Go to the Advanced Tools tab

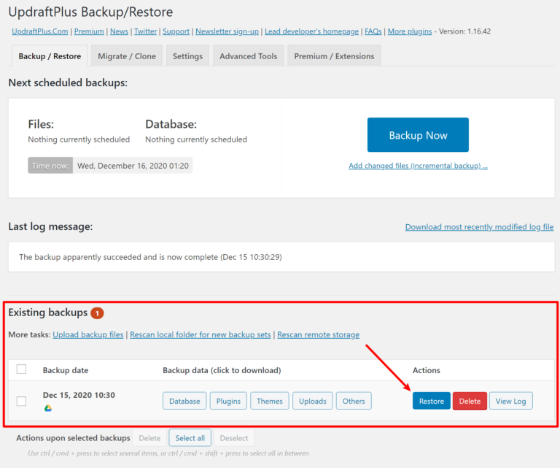[x=248, y=56]
